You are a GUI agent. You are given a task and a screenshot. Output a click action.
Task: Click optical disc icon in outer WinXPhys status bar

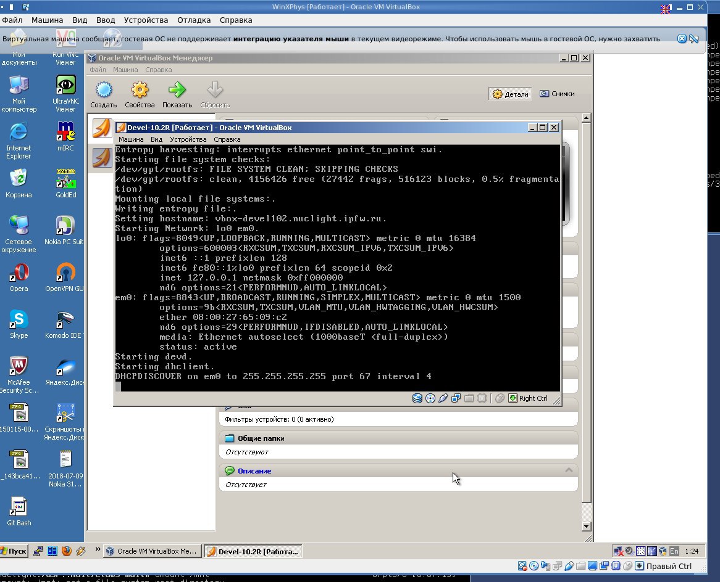pos(534,566)
